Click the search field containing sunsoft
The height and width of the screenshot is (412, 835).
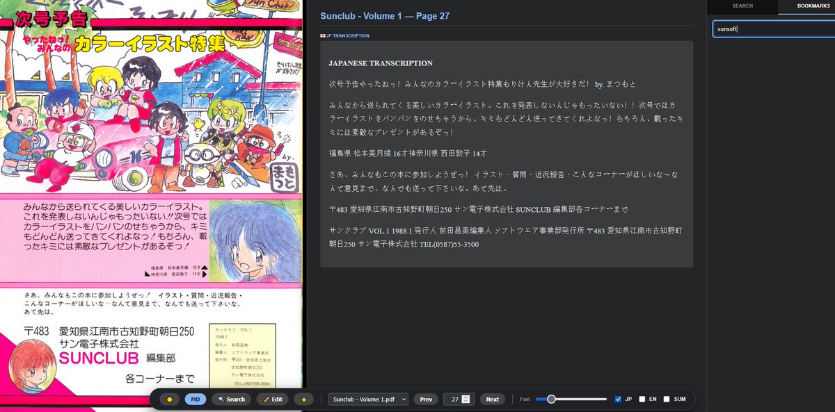(x=774, y=29)
